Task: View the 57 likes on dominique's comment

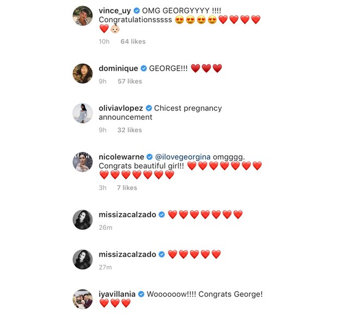Action: pyautogui.click(x=130, y=81)
